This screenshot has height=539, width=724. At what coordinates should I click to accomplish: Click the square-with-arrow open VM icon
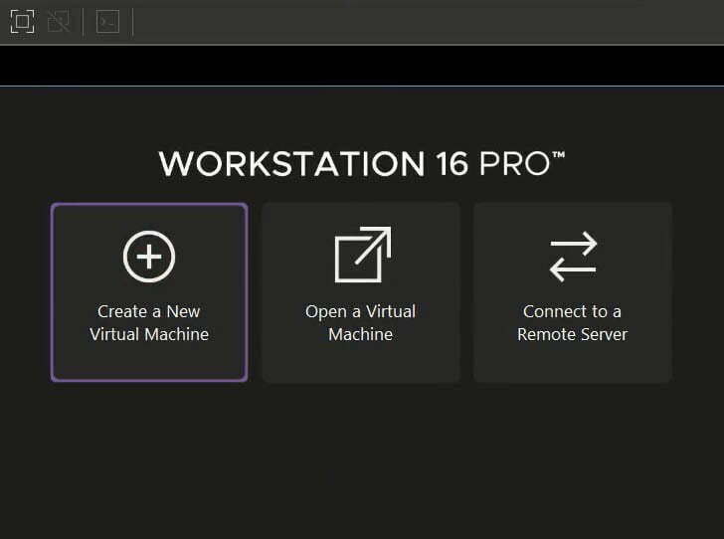click(x=363, y=255)
